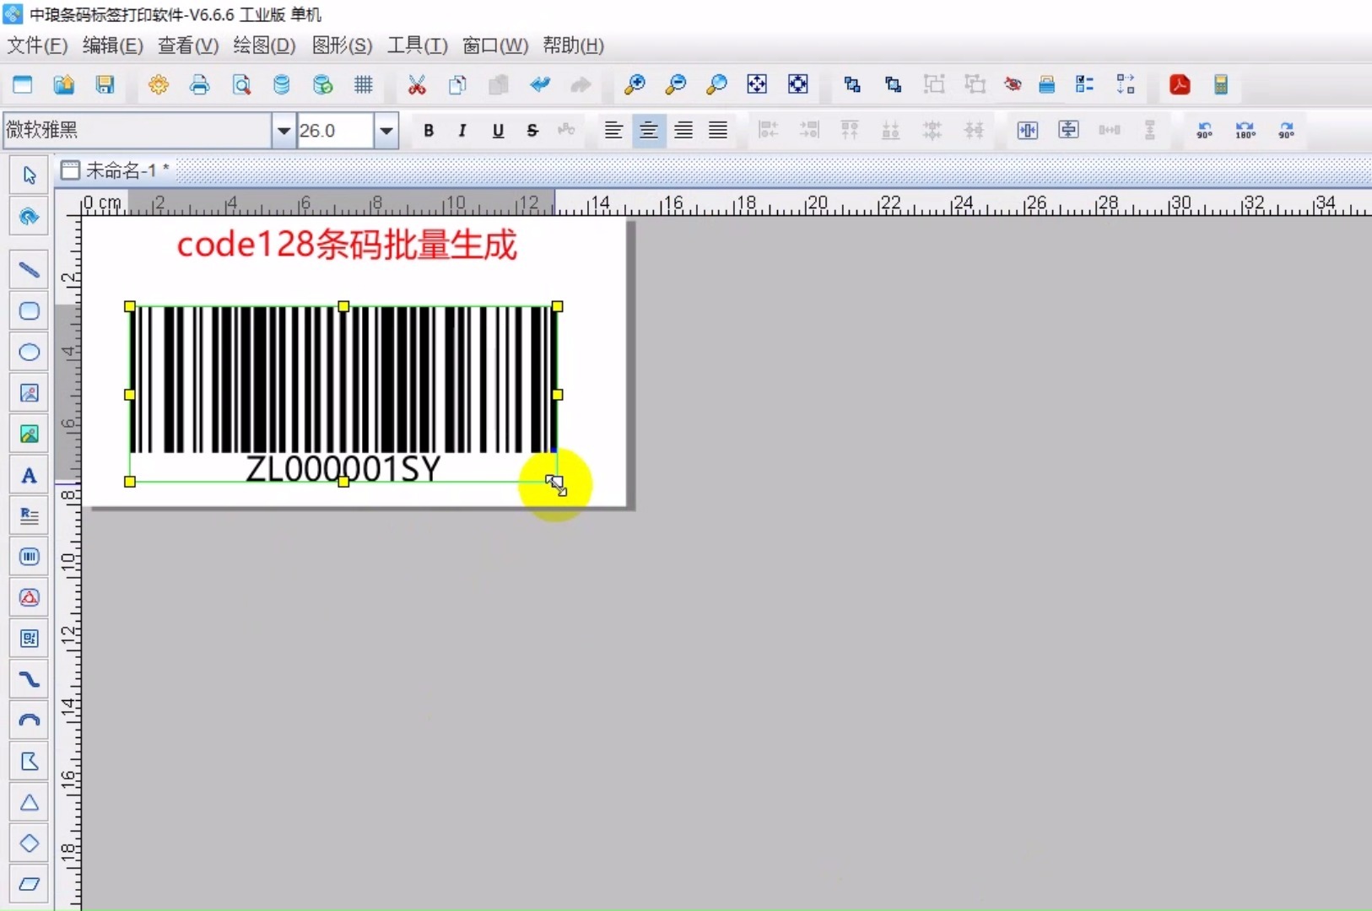1372x911 pixels.
Task: Select the line drawing tool
Action: tap(30, 270)
